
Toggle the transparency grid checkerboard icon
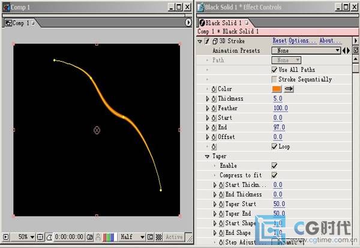pyautogui.click(x=158, y=237)
